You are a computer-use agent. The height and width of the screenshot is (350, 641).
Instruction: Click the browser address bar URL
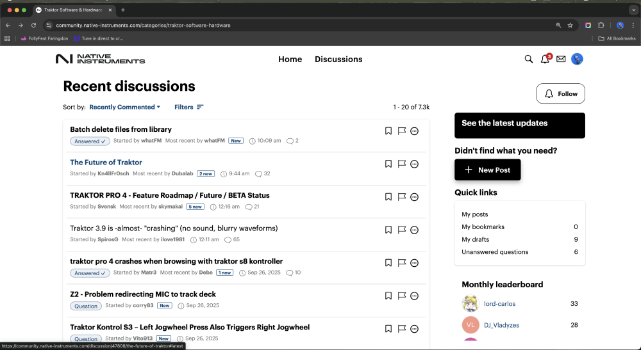pos(143,26)
